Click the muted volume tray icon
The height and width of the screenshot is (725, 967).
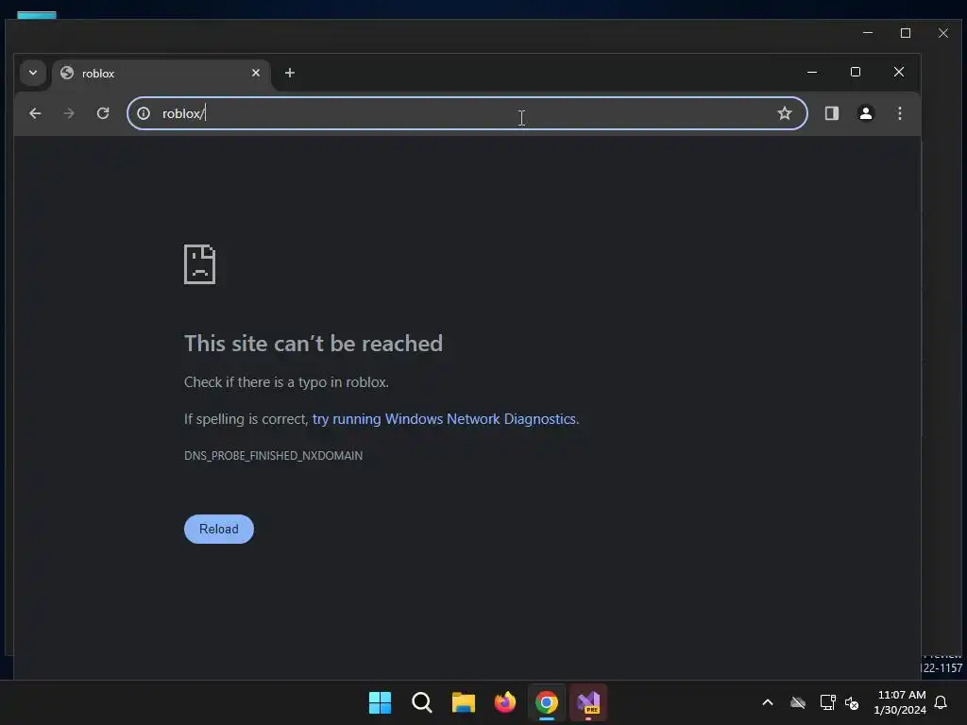852,702
